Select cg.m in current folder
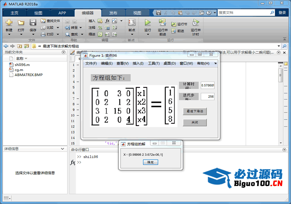The width and height of the screenshot is (291, 204). coord(19,70)
